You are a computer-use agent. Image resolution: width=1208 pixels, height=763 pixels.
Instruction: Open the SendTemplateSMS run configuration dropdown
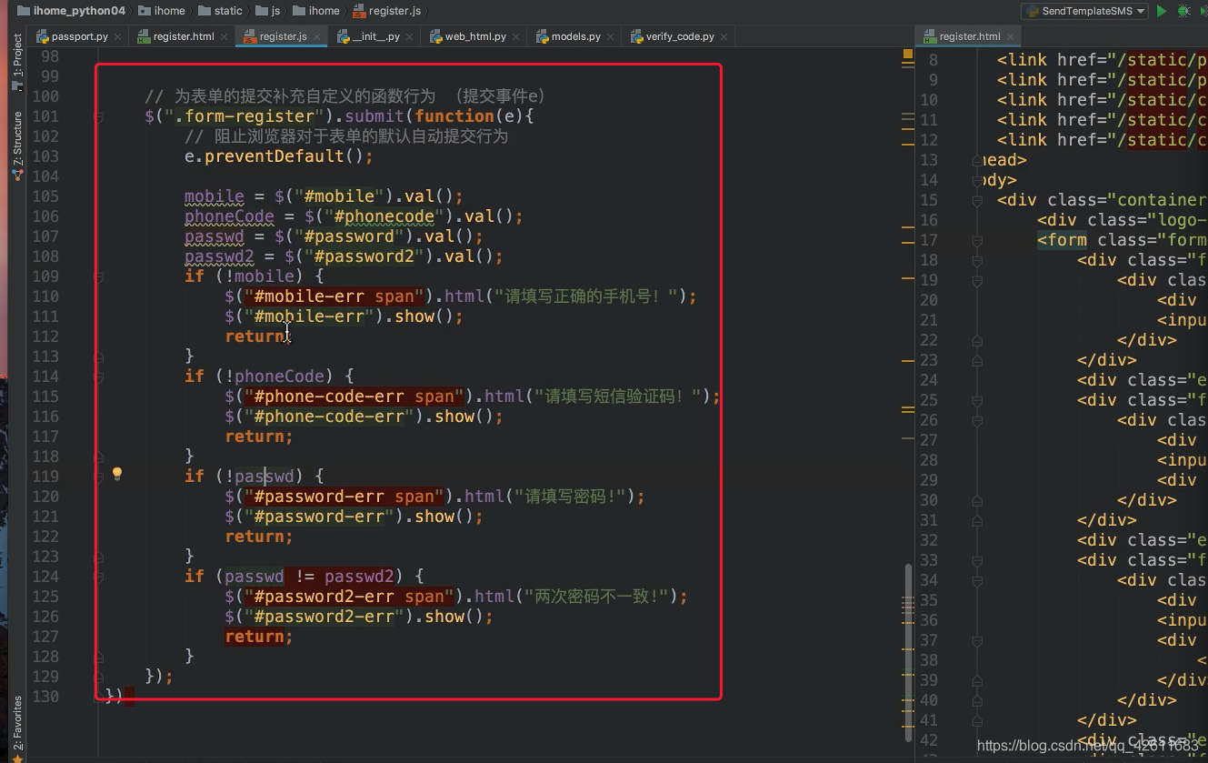click(x=1084, y=11)
